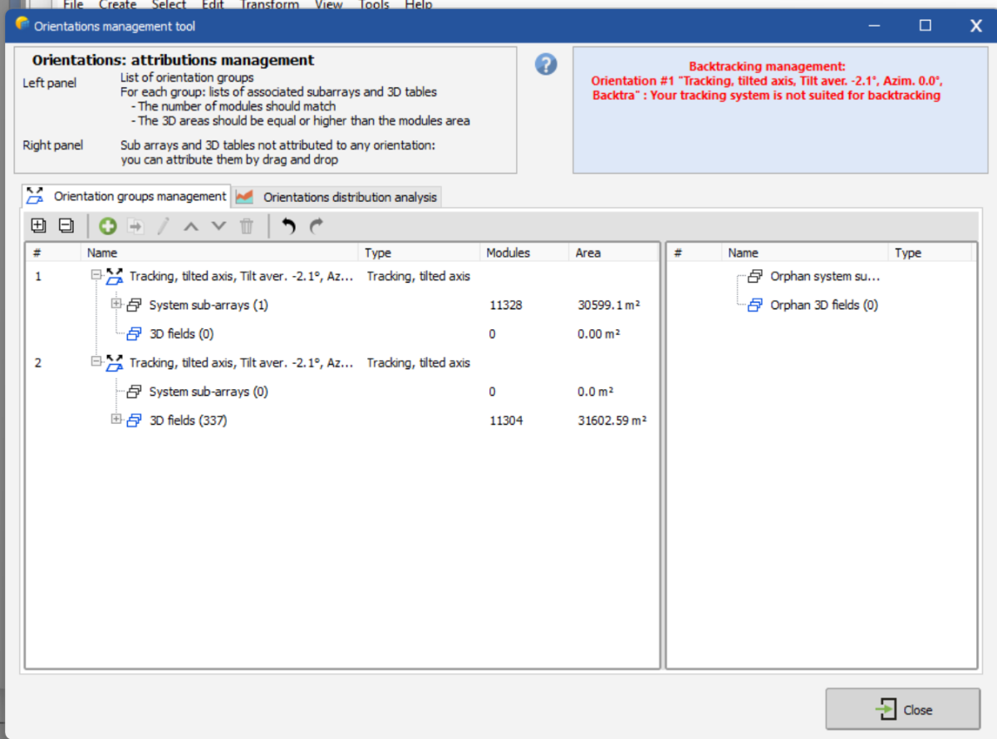997x739 pixels.
Task: Select Orphan 3D fields (0) item
Action: [x=823, y=305]
